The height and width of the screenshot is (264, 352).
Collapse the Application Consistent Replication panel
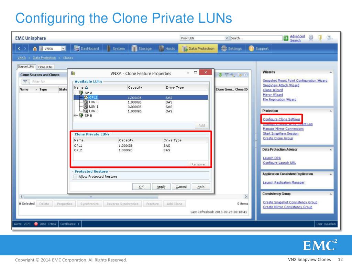coord(331,174)
